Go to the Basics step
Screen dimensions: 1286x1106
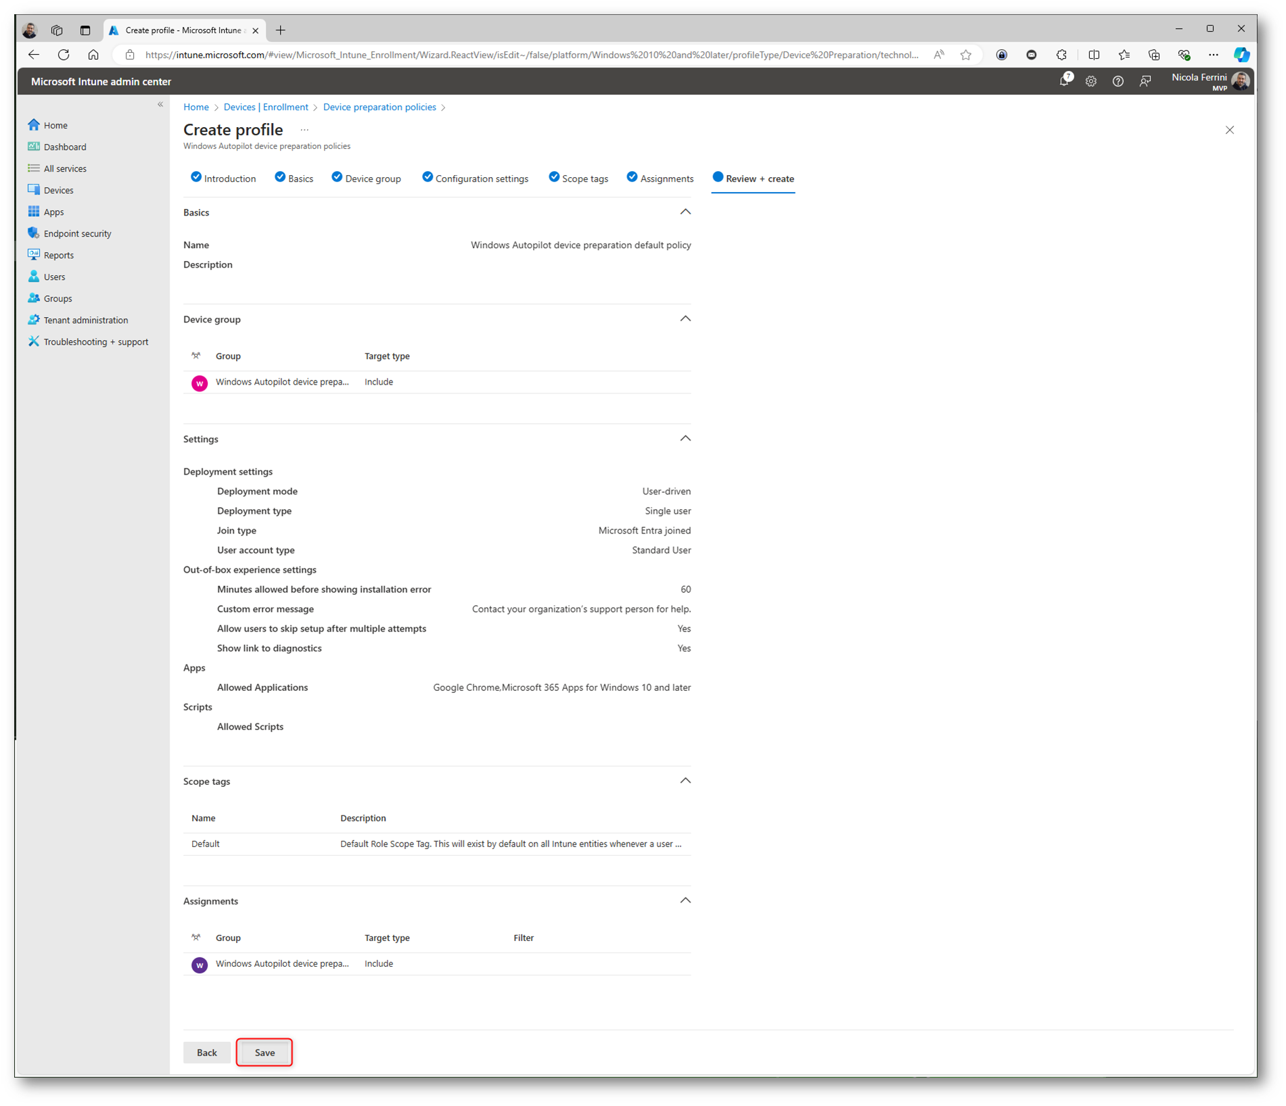pos(294,178)
